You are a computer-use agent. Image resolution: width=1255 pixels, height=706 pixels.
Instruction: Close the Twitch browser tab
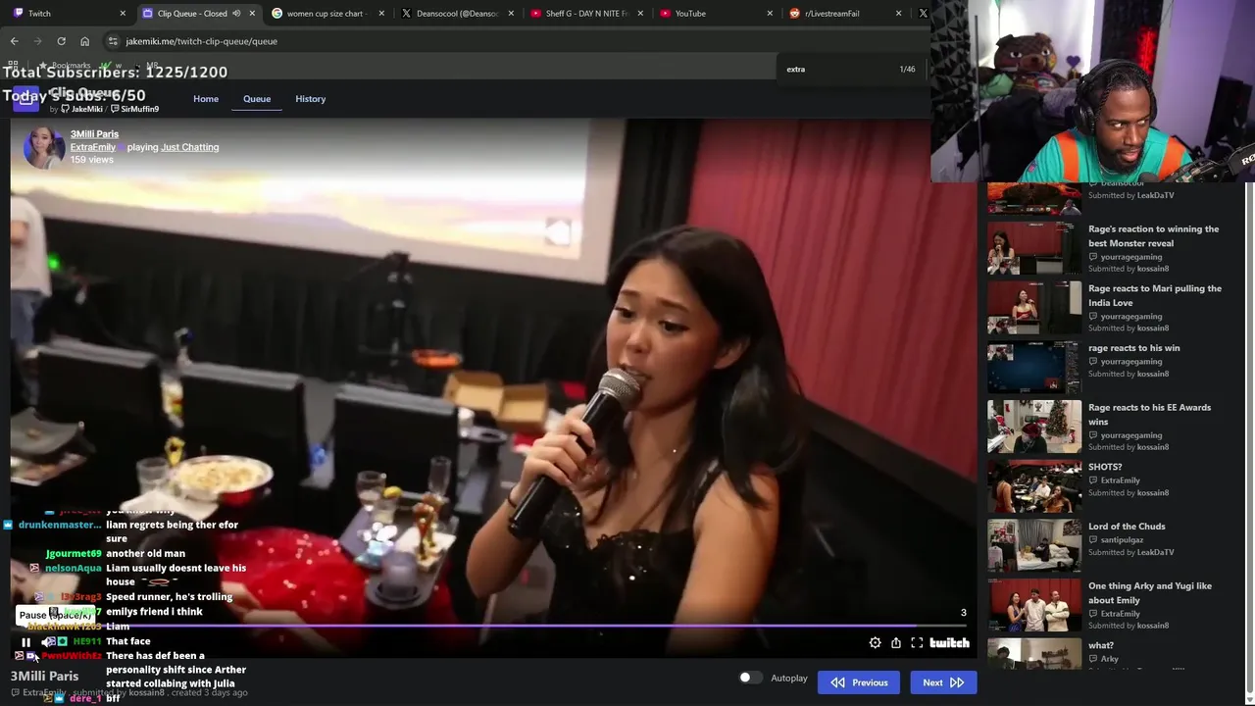tap(123, 14)
